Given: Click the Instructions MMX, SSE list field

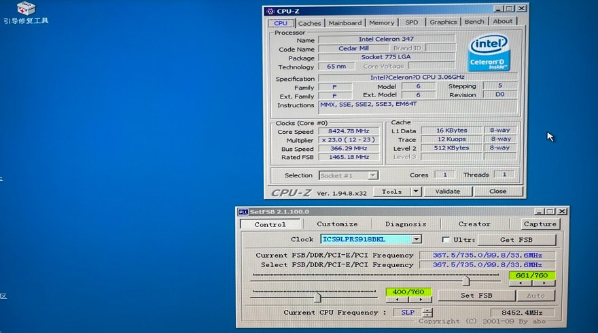Looking at the screenshot, I should (x=418, y=107).
